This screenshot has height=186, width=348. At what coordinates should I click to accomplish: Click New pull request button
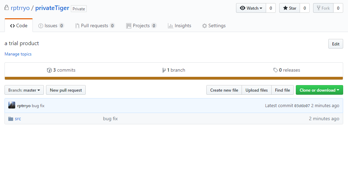66,90
